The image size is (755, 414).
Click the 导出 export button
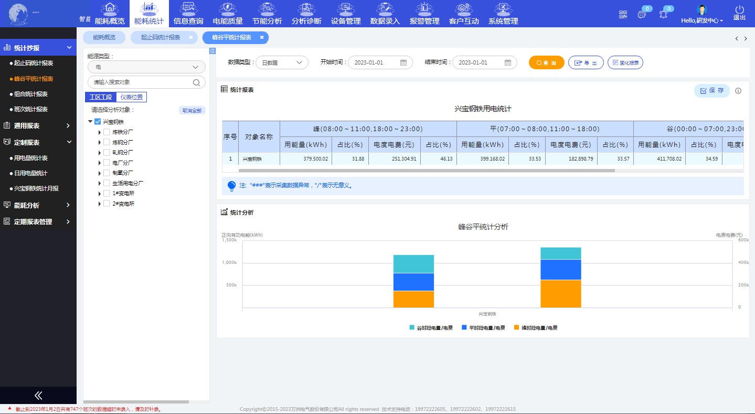[x=586, y=62]
